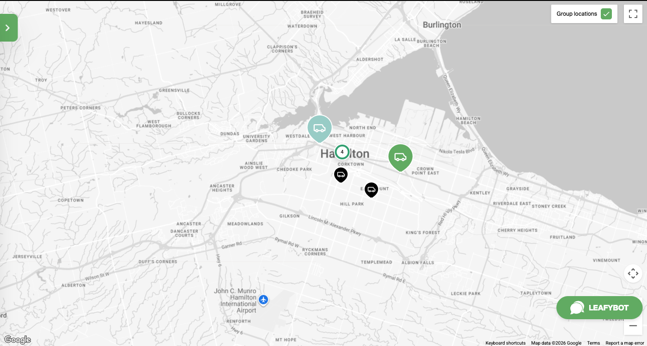Open the LEAFYBOT chat
This screenshot has width=647, height=346.
[x=599, y=308]
